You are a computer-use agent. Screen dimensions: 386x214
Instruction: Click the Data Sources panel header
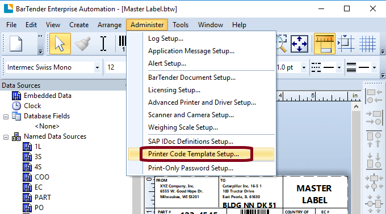tap(63, 85)
